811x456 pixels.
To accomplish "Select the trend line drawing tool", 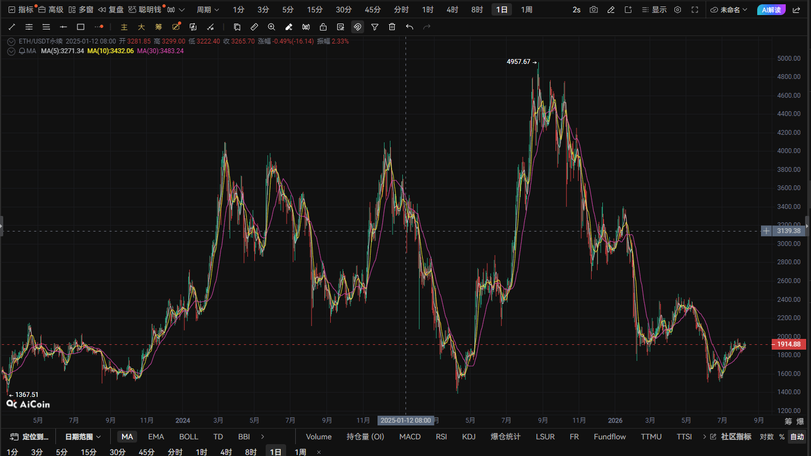I will (12, 27).
